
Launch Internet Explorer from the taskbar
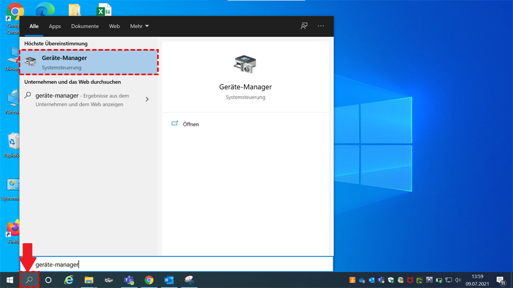click(68, 280)
